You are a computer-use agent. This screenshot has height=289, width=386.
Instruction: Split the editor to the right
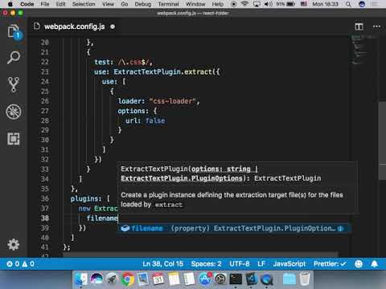pyautogui.click(x=359, y=26)
